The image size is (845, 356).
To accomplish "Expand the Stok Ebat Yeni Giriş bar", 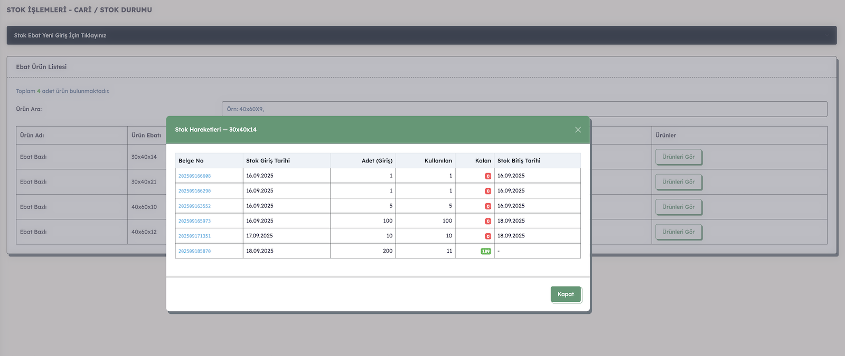I will [x=421, y=35].
